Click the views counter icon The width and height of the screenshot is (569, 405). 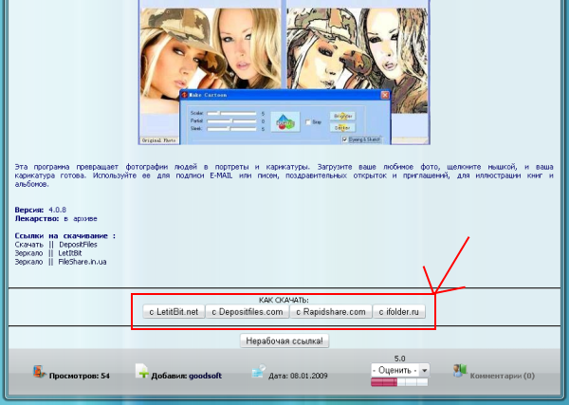[x=39, y=373]
